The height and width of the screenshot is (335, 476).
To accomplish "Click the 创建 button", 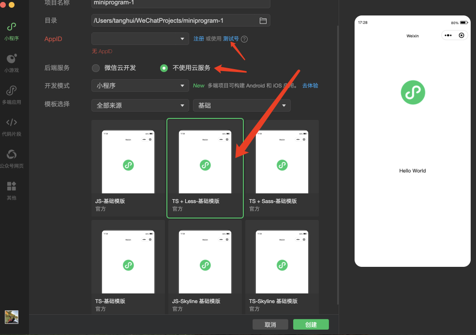I will [x=311, y=324].
